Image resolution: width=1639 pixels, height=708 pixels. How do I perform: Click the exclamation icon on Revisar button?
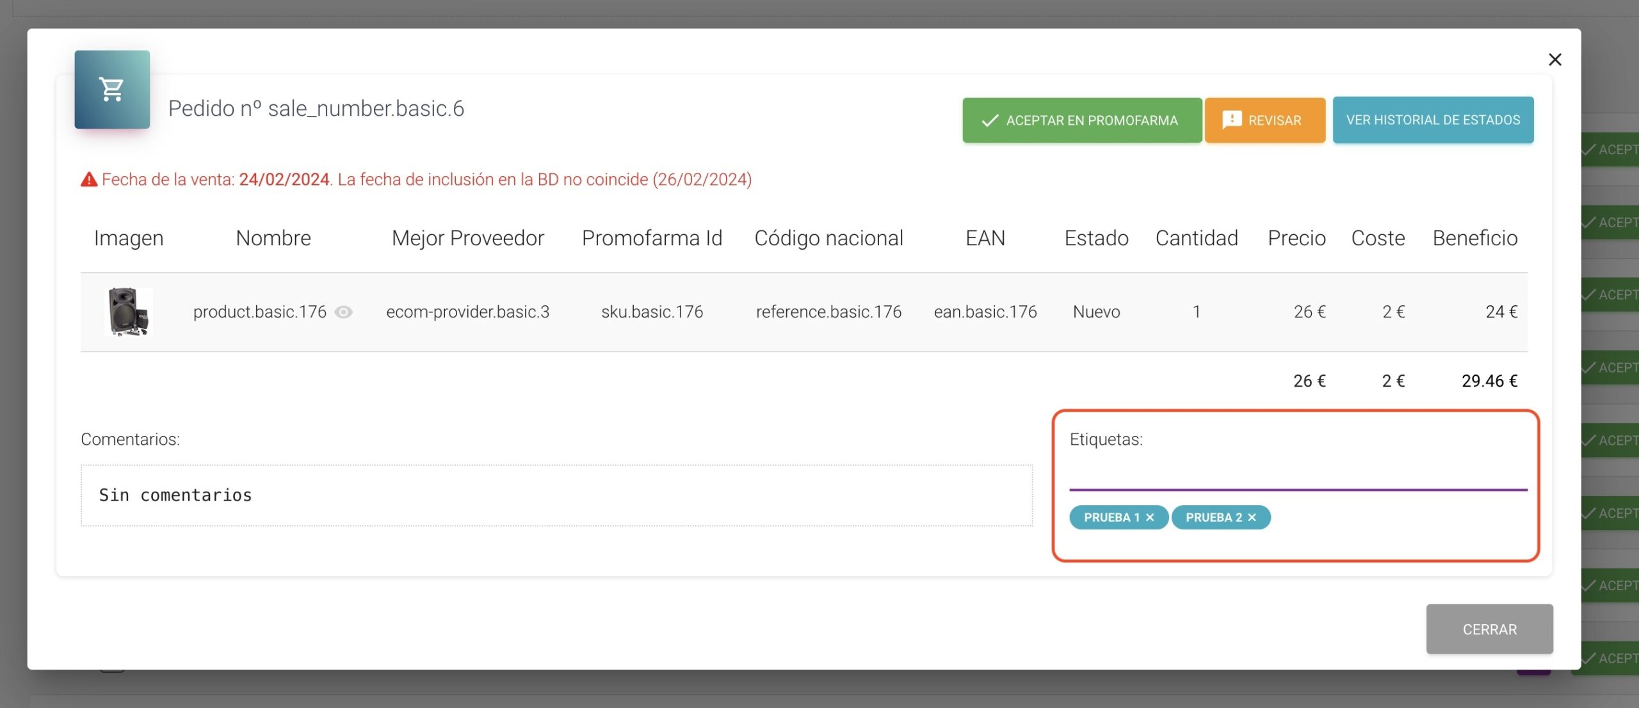[1232, 120]
